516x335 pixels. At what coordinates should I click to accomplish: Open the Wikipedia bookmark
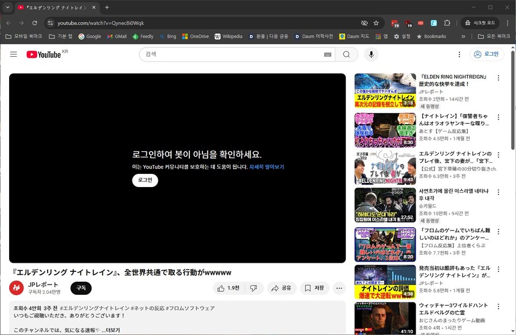tap(228, 37)
